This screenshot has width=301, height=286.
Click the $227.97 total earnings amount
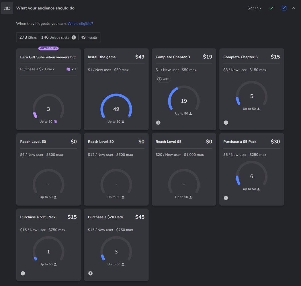click(255, 8)
